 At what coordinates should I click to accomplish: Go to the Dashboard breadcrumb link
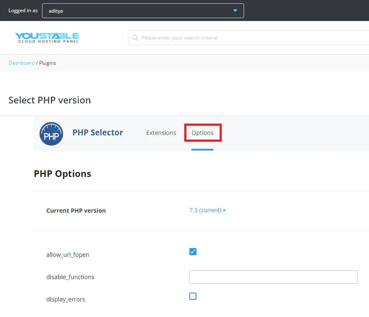(x=21, y=63)
